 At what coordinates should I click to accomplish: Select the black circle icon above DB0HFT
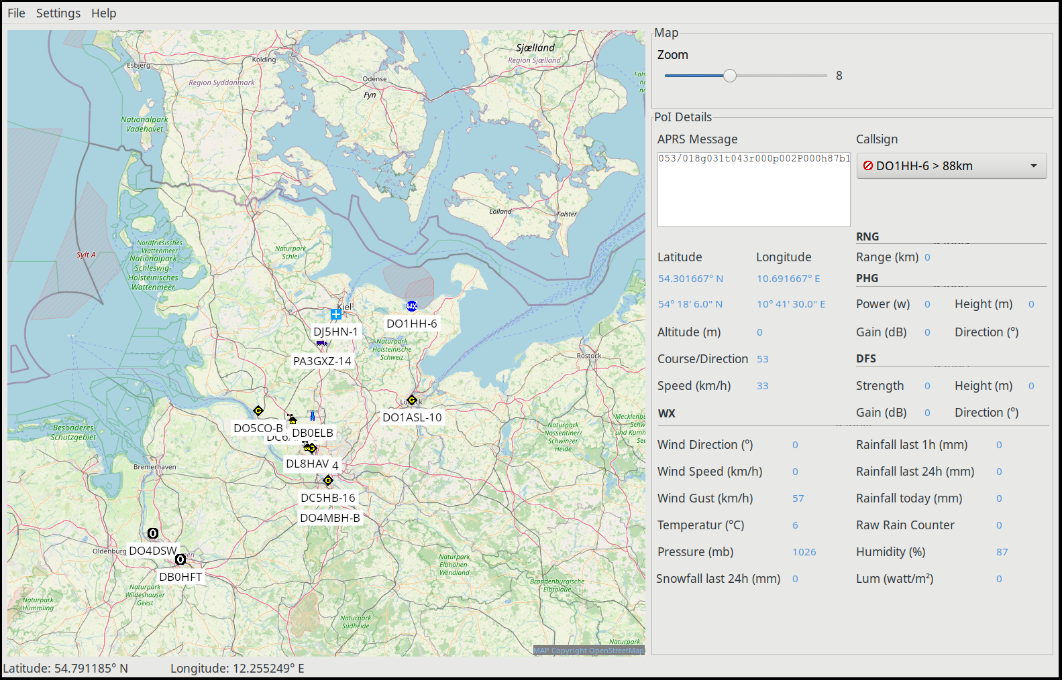(x=180, y=559)
